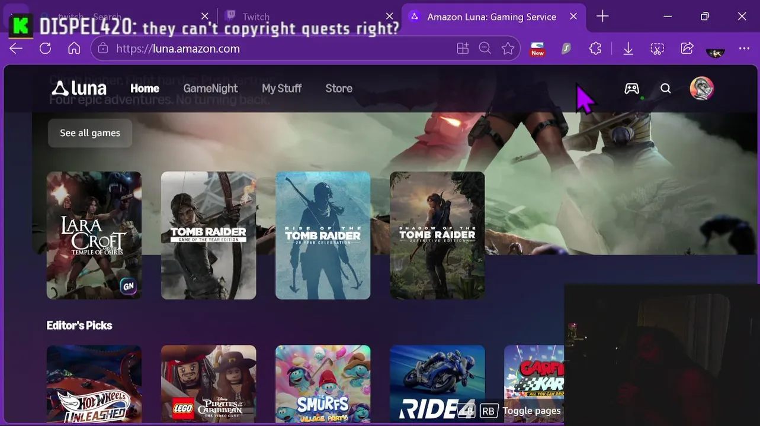Click the Editor's Picks heading
760x426 pixels.
click(79, 325)
